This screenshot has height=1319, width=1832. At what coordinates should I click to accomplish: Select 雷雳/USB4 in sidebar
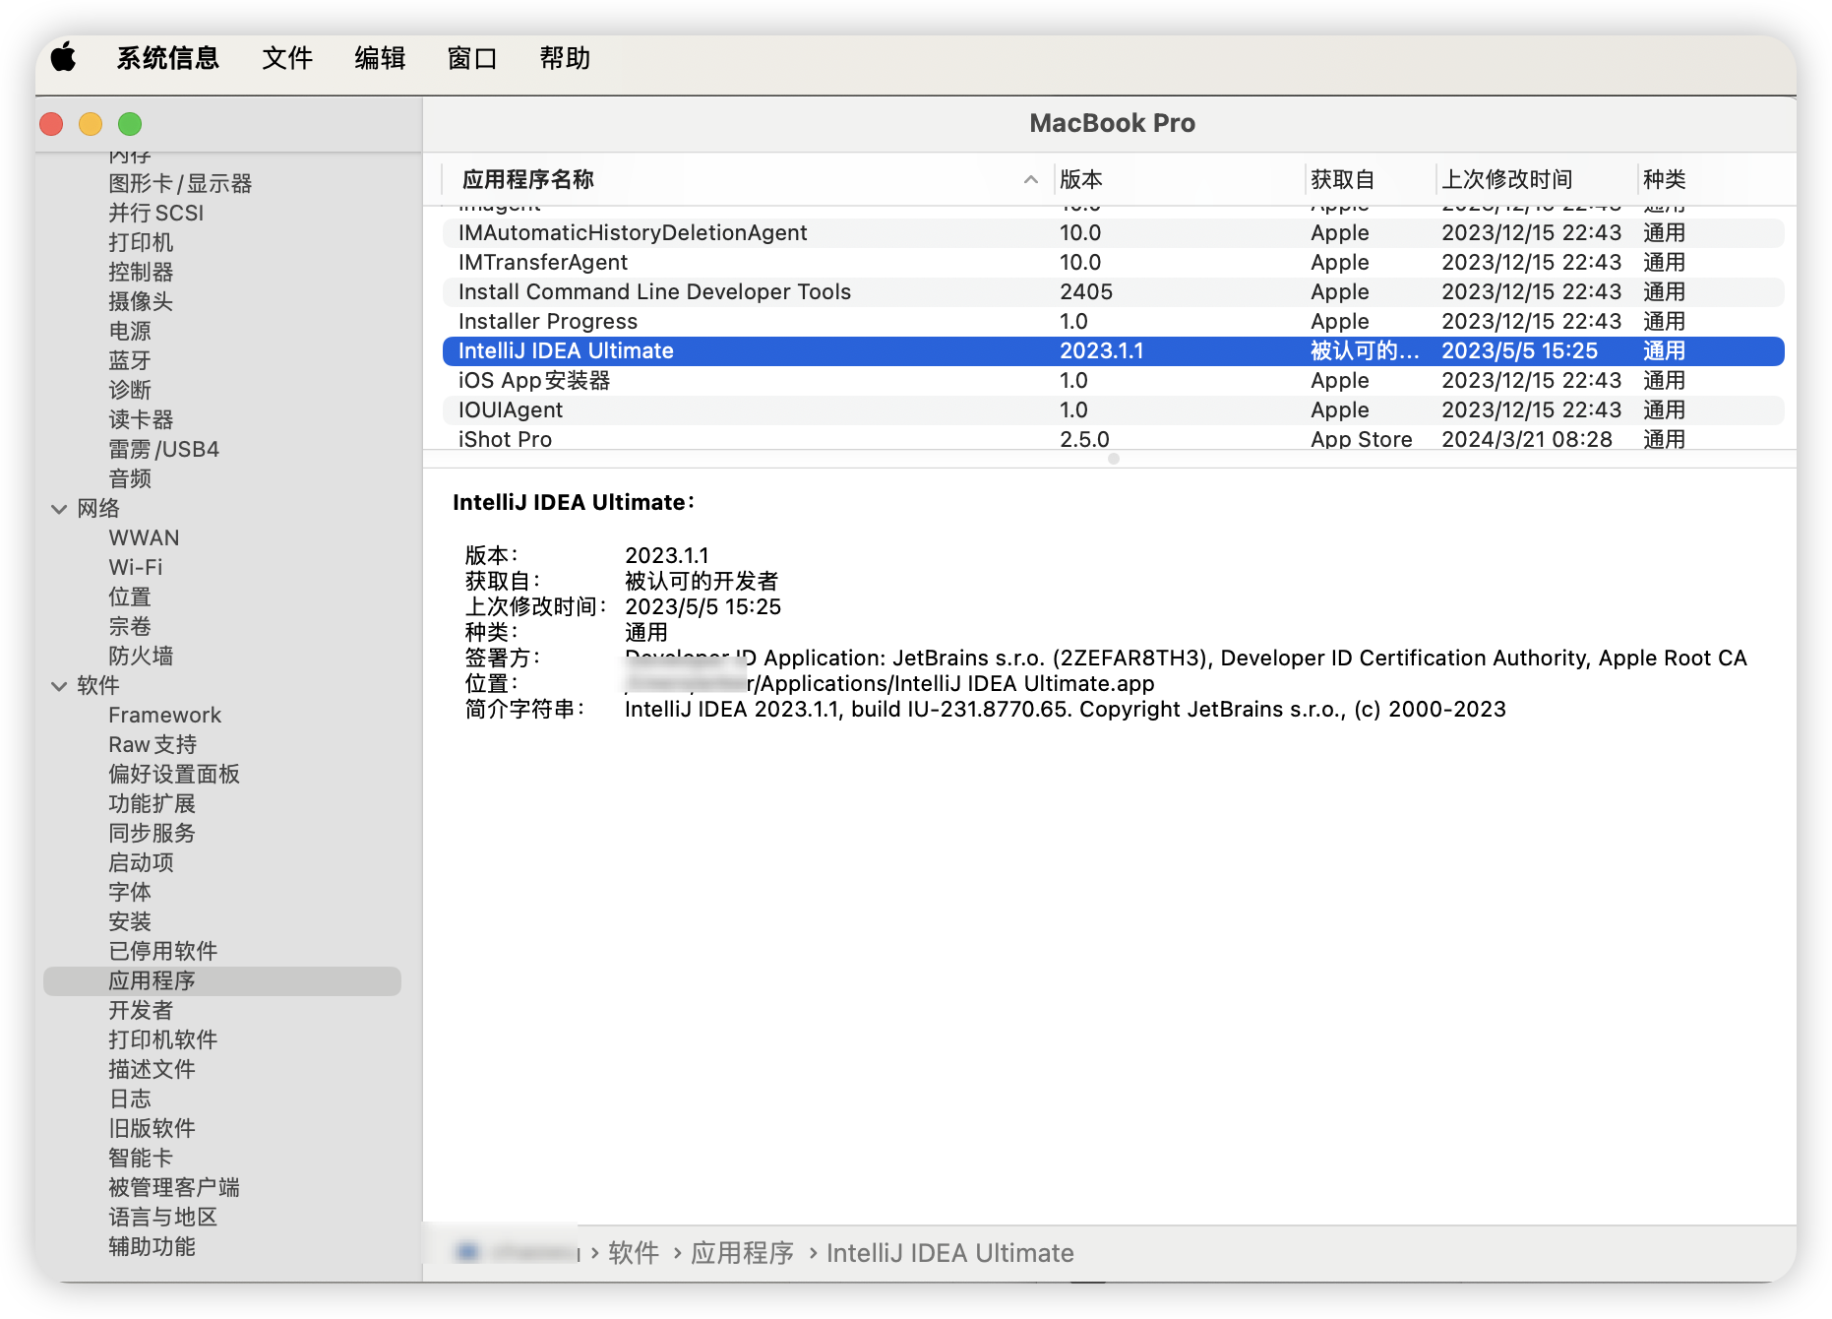click(163, 450)
